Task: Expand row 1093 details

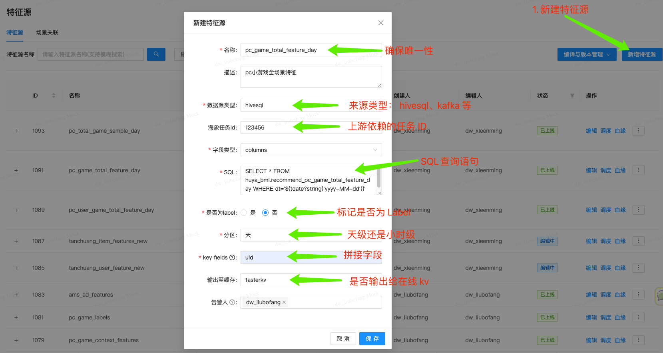Action: [16, 131]
